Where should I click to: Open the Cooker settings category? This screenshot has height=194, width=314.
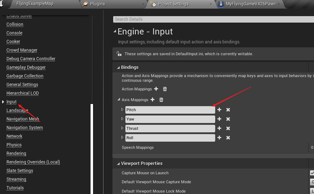tap(13, 41)
